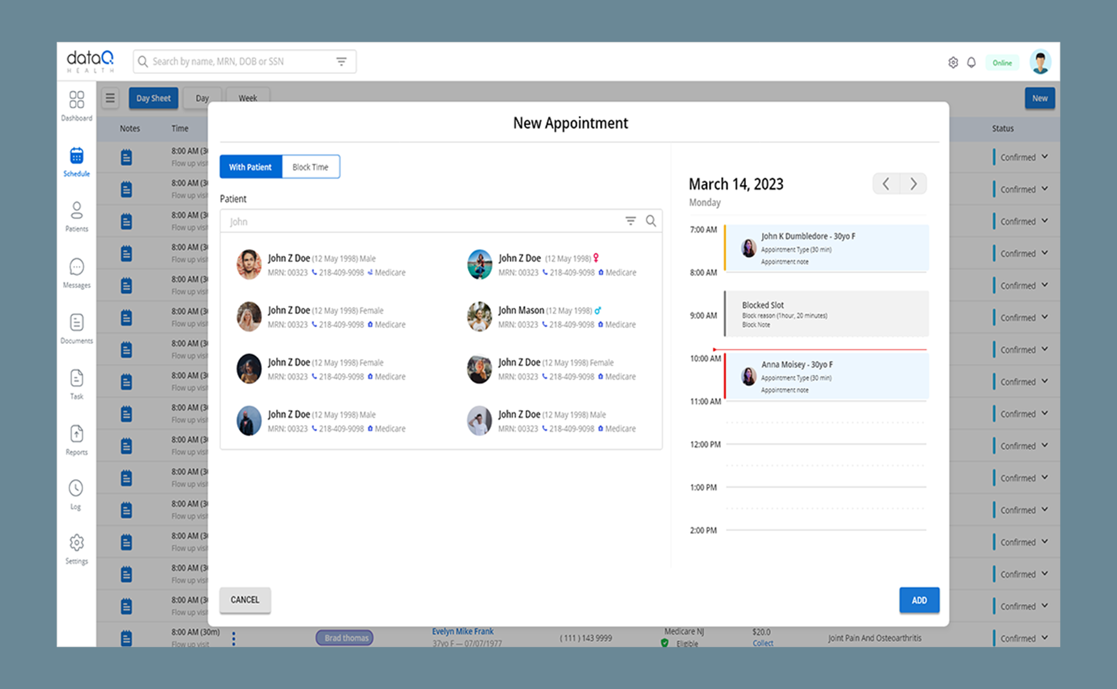Viewport: 1117px width, 689px height.
Task: Switch to the Block Time option
Action: (310, 167)
